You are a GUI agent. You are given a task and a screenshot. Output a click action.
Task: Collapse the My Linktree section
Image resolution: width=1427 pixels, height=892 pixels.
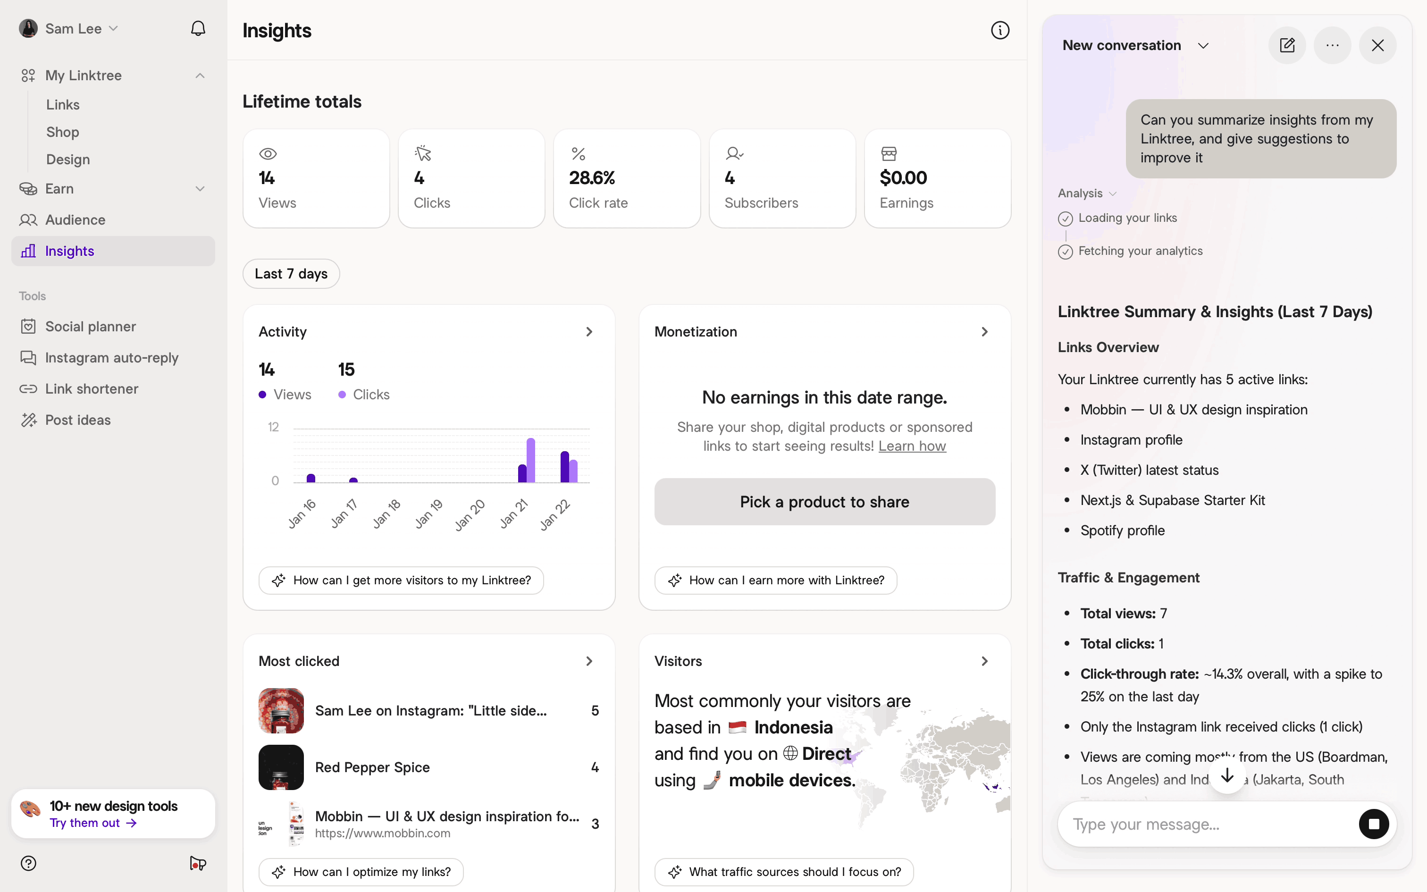200,76
